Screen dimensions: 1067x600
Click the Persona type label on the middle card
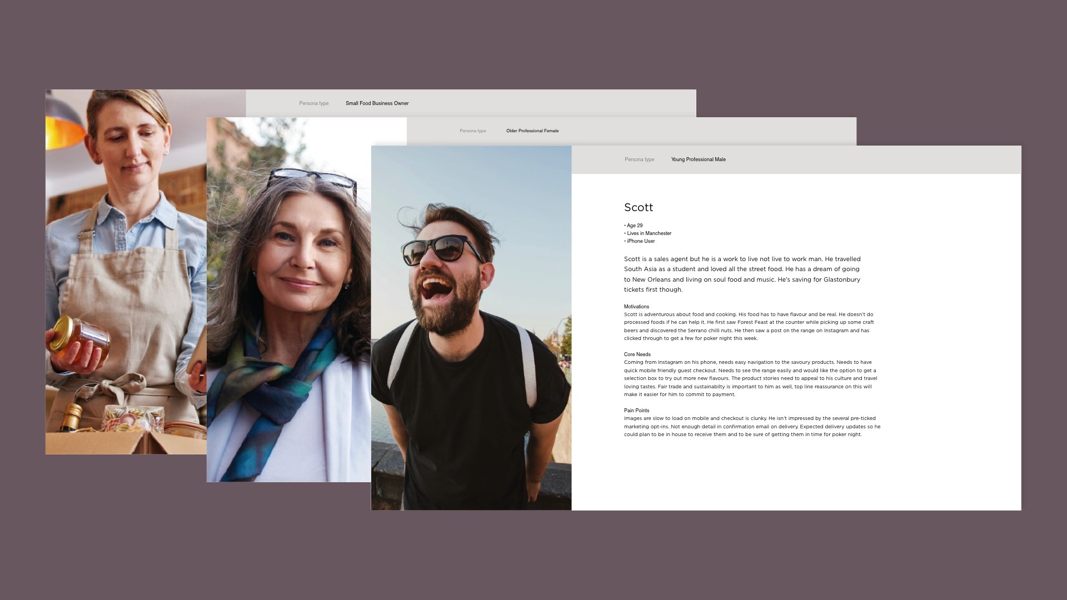472,131
